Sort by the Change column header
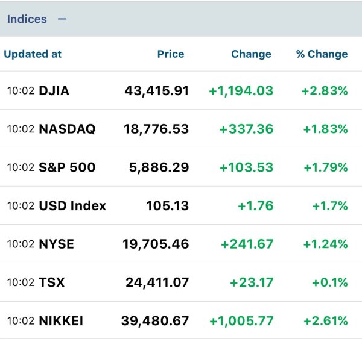 point(251,54)
